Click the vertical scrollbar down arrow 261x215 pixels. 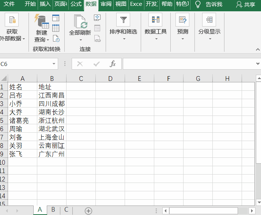point(259,202)
